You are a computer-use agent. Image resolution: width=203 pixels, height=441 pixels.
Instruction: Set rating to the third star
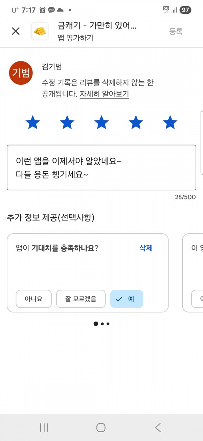click(101, 122)
